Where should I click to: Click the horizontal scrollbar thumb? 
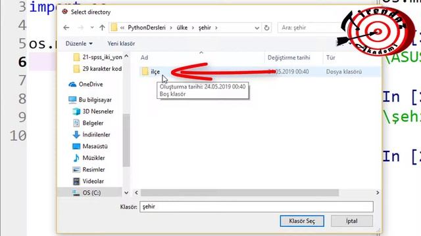(x=239, y=193)
